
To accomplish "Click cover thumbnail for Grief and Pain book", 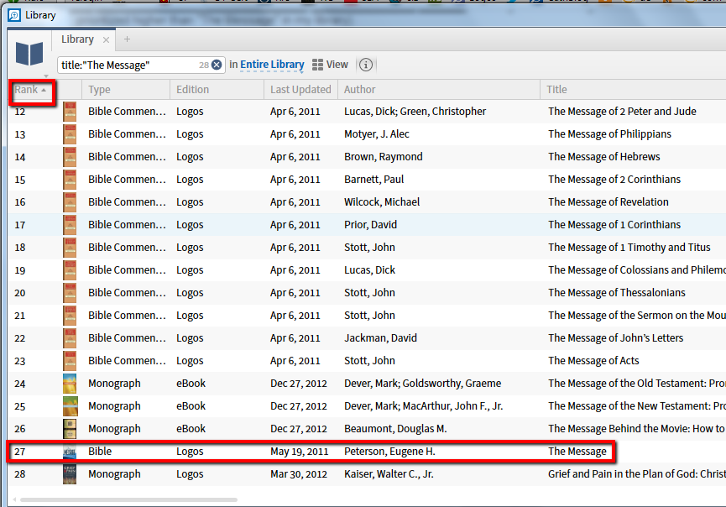I will (x=70, y=474).
